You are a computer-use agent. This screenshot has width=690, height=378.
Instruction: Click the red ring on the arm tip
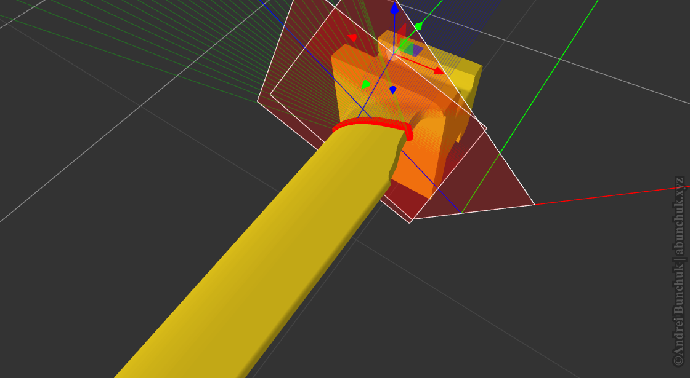pos(370,123)
